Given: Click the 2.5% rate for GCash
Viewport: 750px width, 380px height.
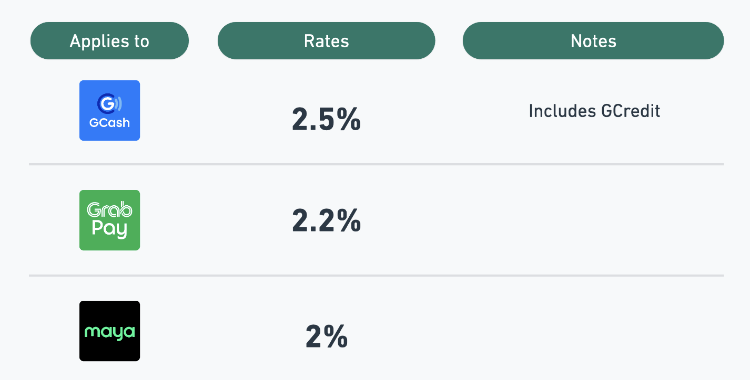Looking at the screenshot, I should [326, 120].
